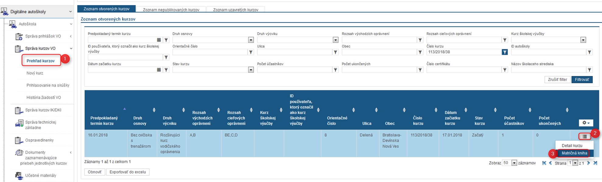Open the Druh osnovy dropdown
602x182 pixels.
(x=251, y=40)
